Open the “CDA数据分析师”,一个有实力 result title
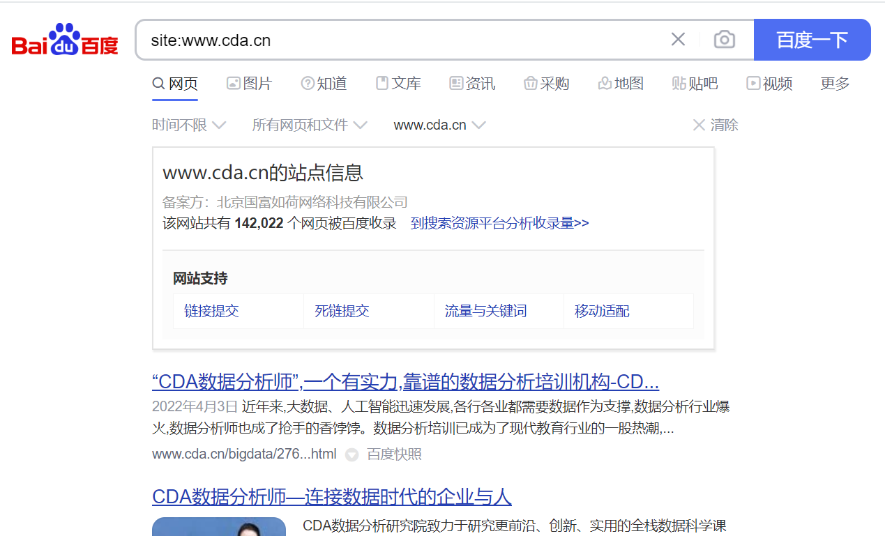Screen dimensions: 885x536 tap(405, 382)
